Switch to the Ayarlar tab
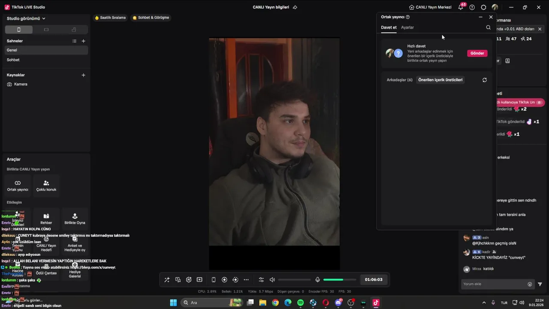This screenshot has height=309, width=549. [x=407, y=27]
